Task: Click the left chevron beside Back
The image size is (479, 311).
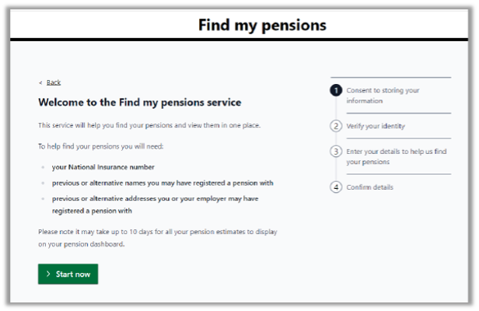Action: [x=40, y=82]
